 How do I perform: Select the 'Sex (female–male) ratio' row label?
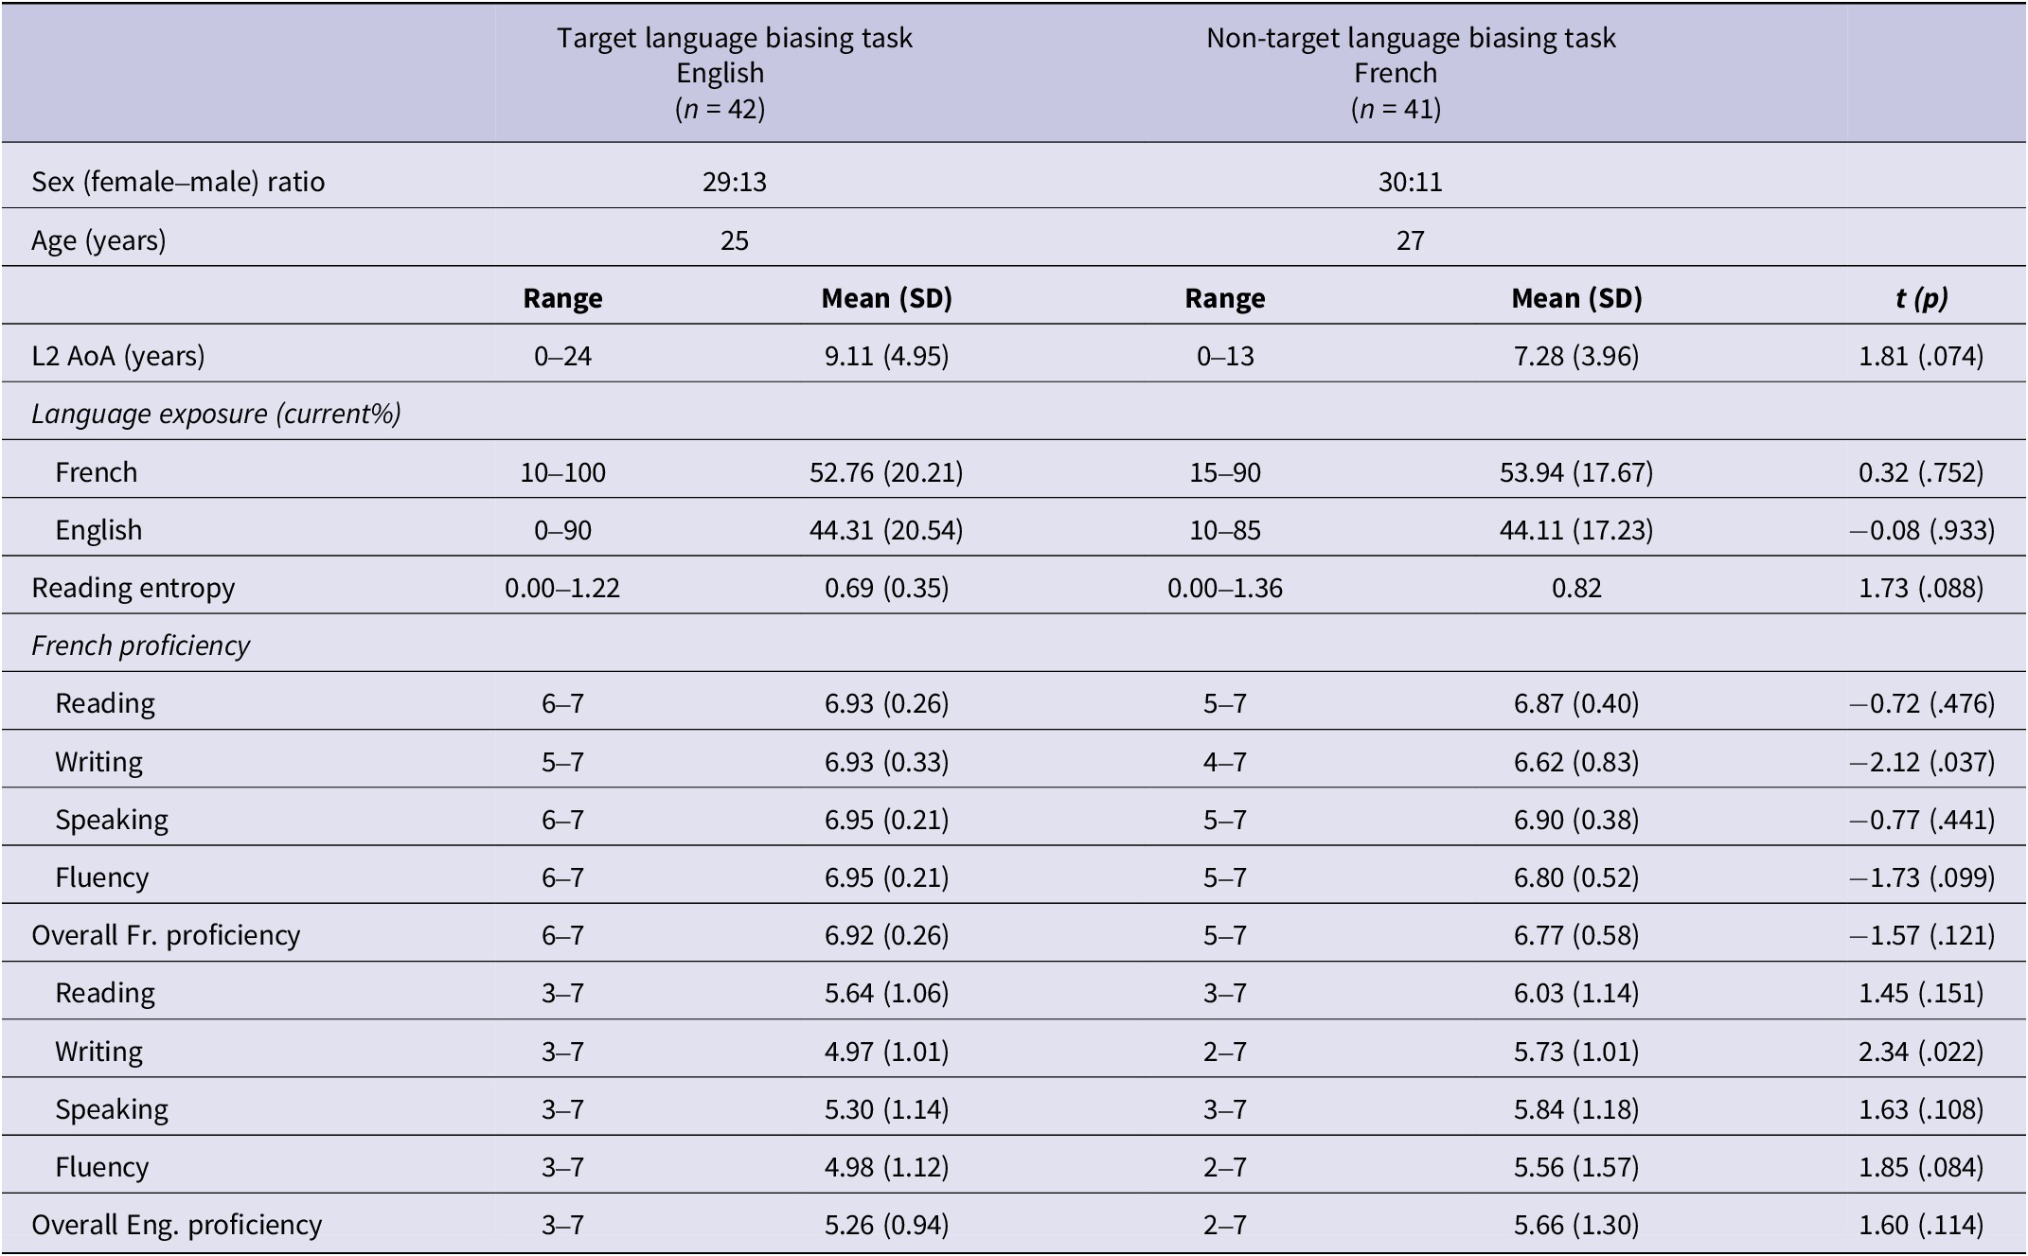[x=178, y=181]
